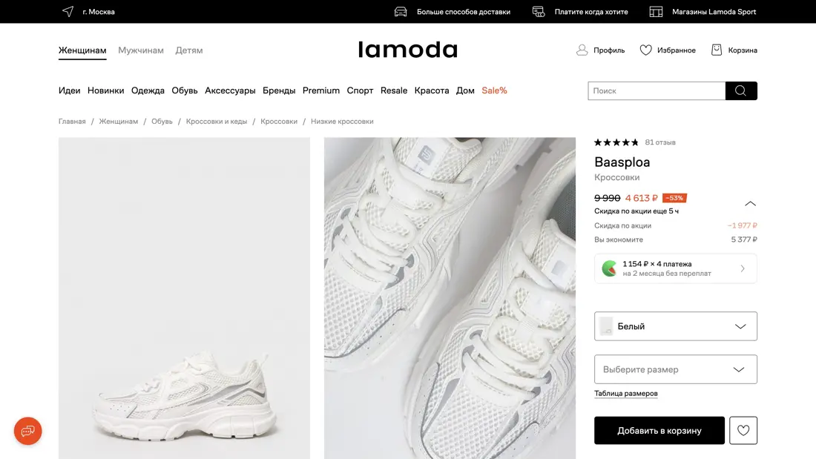Open the Таблица размеров link
Image resolution: width=816 pixels, height=459 pixels.
tap(626, 393)
